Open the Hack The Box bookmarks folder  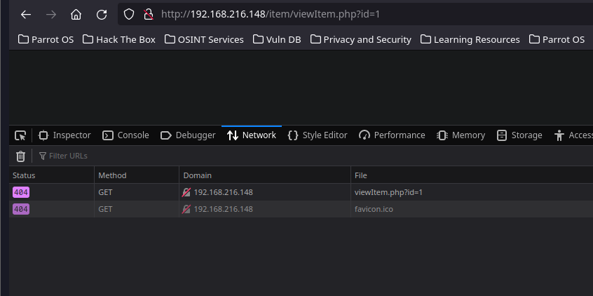tap(119, 39)
